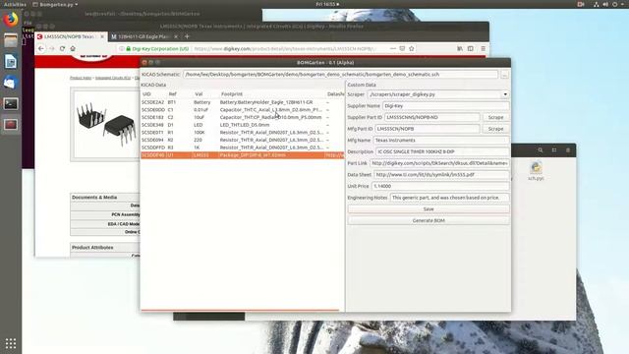Image resolution: width=629 pixels, height=354 pixels.
Task: Open a new Firefox tab with plus
Action: tap(187, 36)
